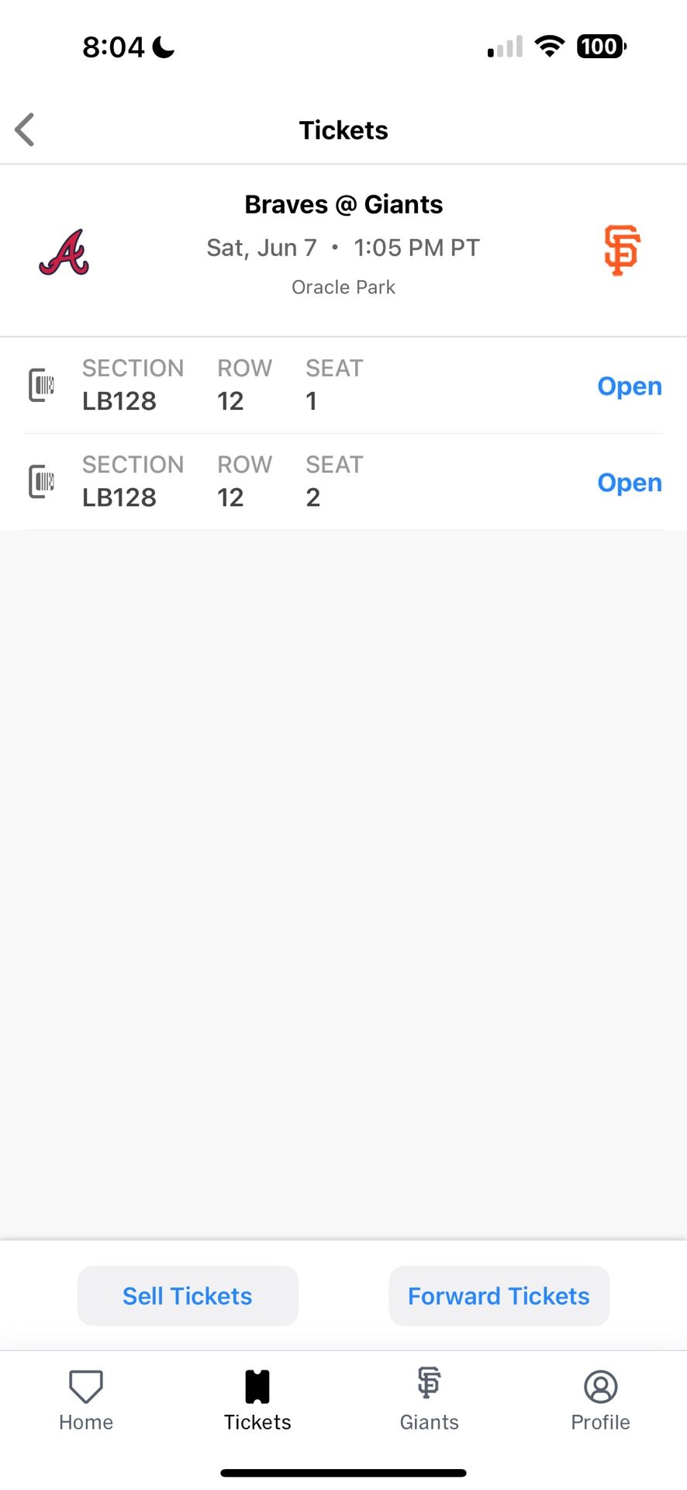Tap the Braves @ Giants game title
Image resolution: width=687 pixels, height=1490 pixels.
343,204
